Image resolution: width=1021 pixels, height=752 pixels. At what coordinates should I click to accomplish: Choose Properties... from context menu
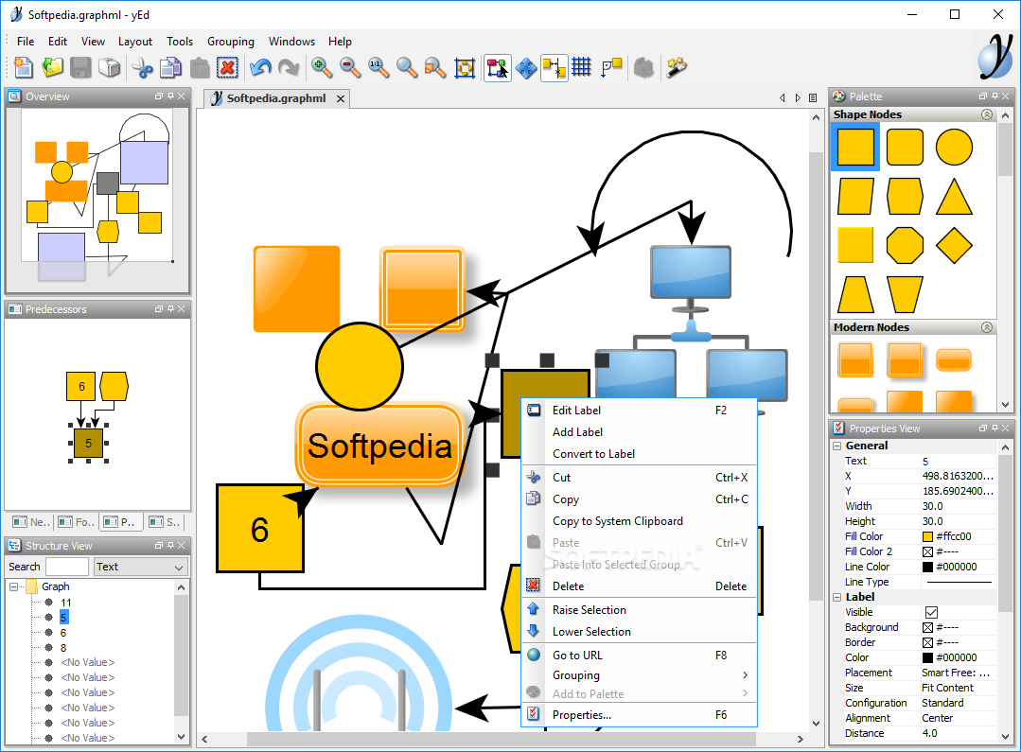[x=640, y=715]
